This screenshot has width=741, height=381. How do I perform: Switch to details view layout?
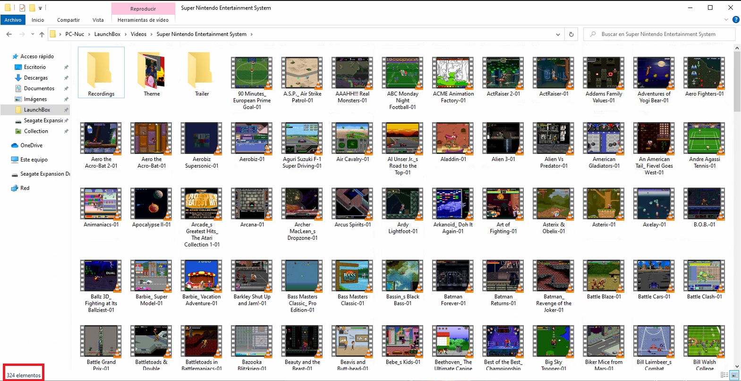(724, 375)
